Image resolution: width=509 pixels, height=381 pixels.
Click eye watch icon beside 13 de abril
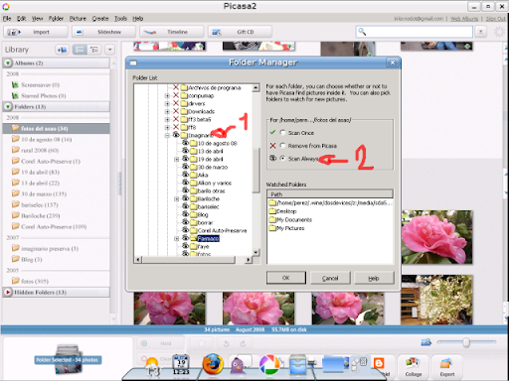[186, 151]
